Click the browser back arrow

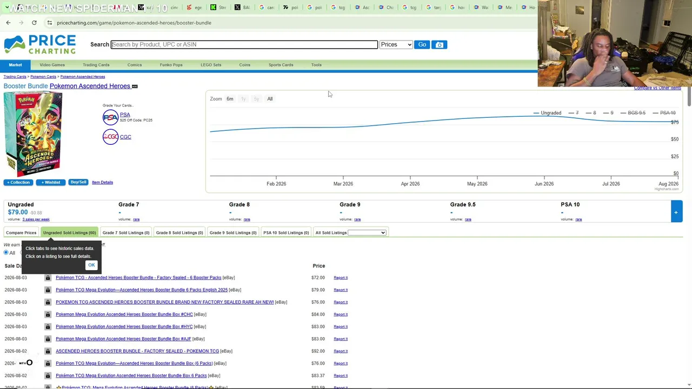(x=8, y=23)
